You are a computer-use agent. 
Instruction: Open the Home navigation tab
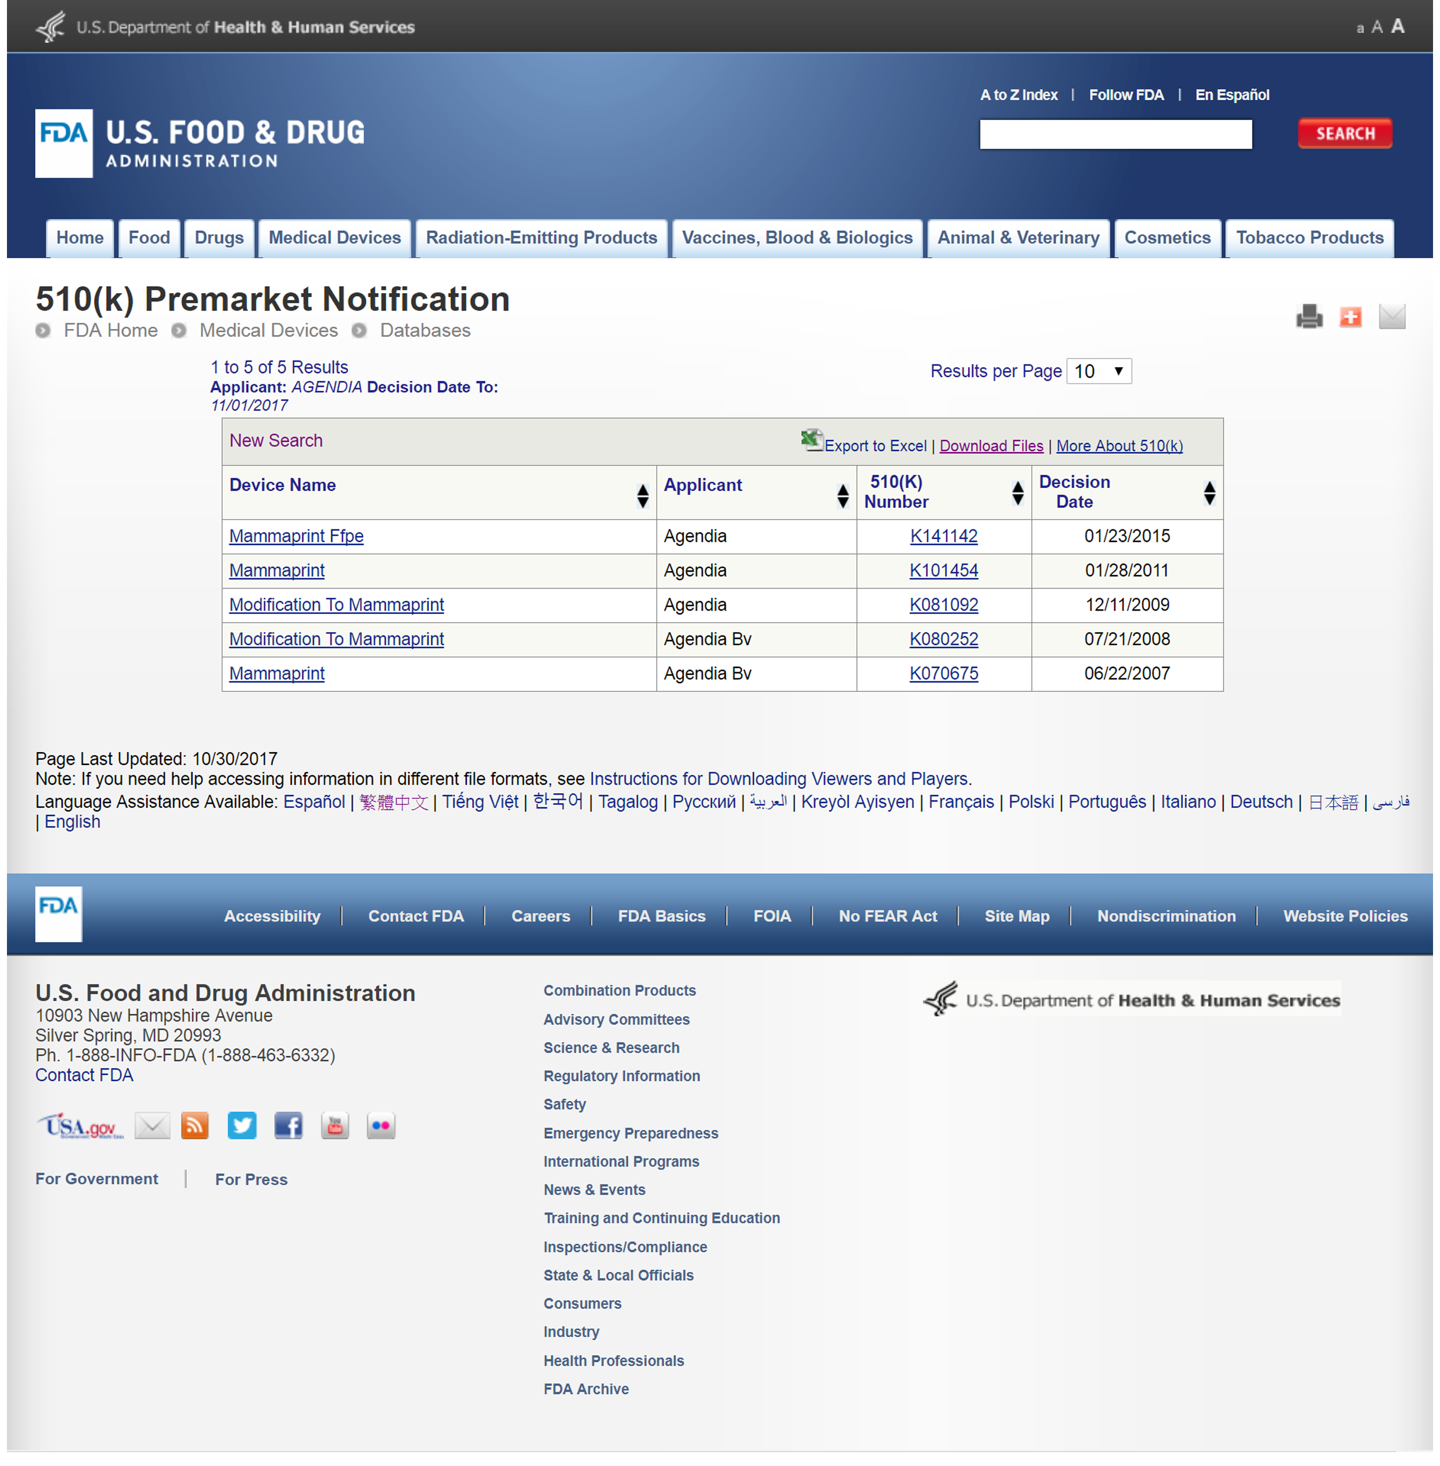[80, 237]
